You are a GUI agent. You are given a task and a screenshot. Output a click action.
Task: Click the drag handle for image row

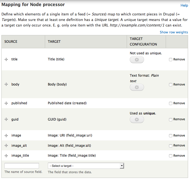(6, 135)
